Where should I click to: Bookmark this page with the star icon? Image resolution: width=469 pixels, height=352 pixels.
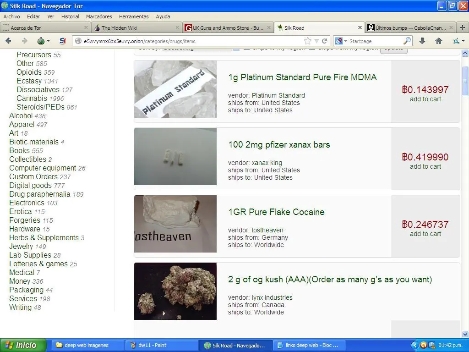tap(307, 41)
